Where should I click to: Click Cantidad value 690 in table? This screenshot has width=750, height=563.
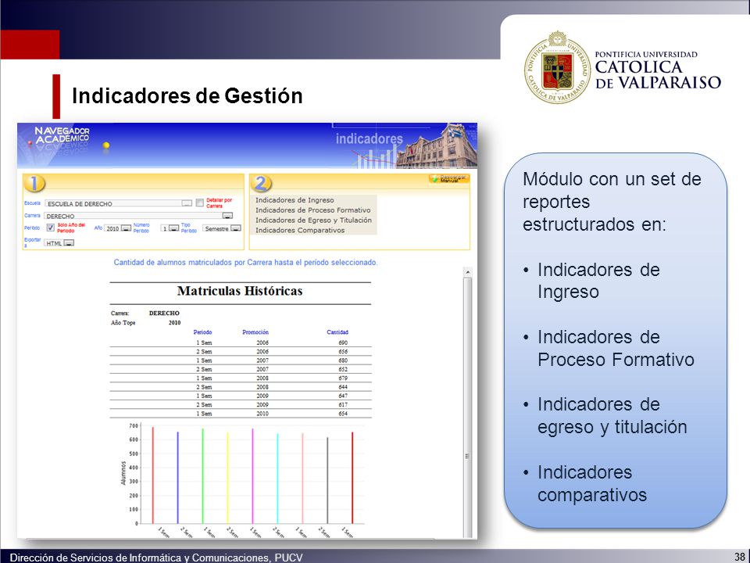(343, 342)
